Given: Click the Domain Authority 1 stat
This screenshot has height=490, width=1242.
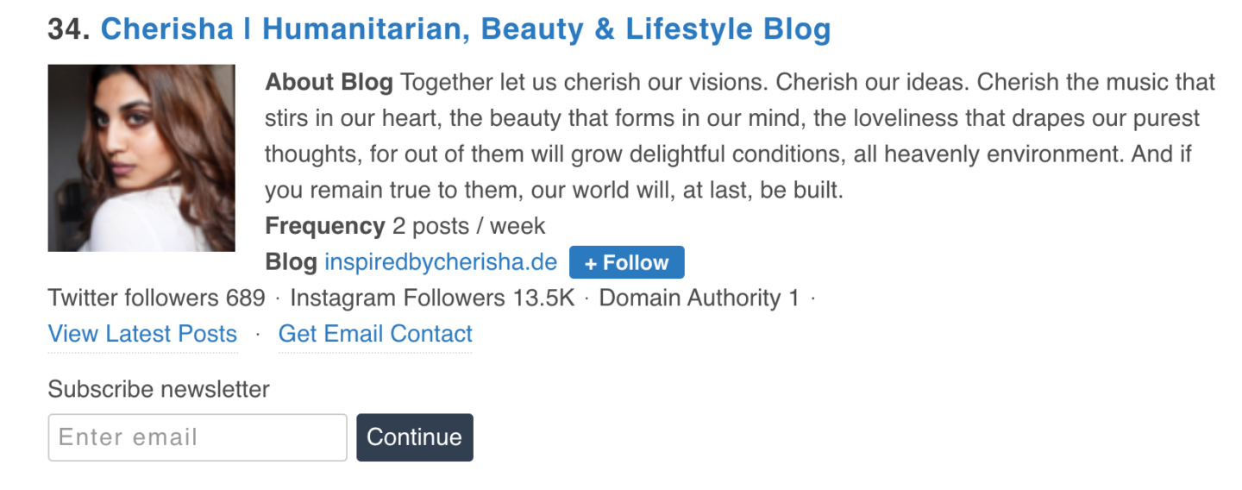Looking at the screenshot, I should pos(699,298).
